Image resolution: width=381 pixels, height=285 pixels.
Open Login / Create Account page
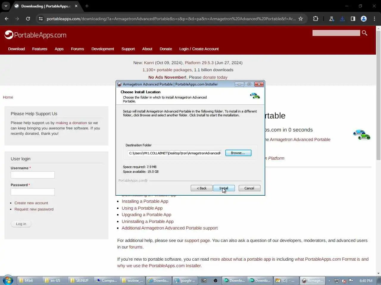point(199,49)
